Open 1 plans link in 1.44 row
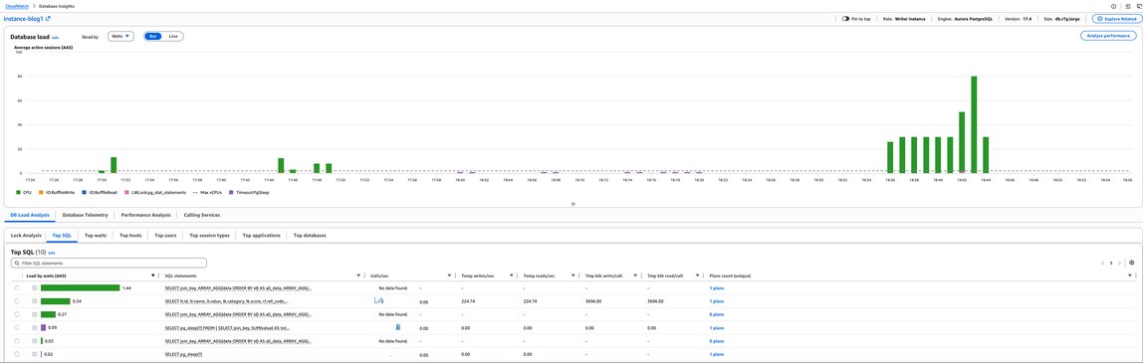1143x363 pixels. [x=717, y=288]
